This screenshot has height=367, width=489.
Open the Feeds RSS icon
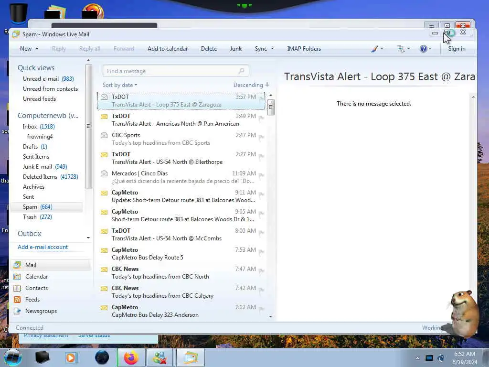17,300
